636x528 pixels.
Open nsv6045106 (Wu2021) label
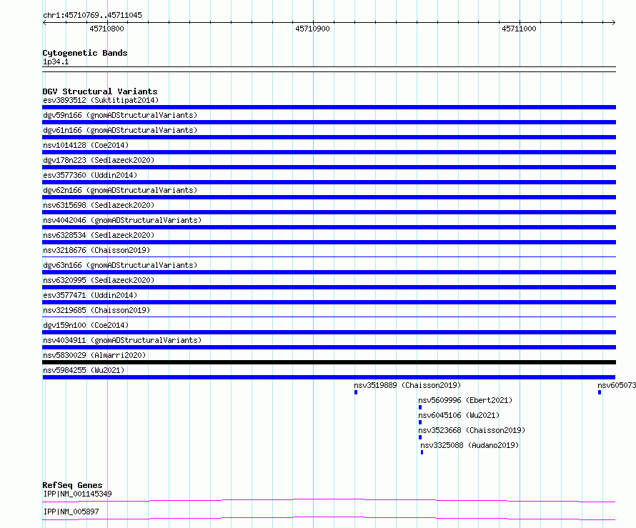[459, 415]
